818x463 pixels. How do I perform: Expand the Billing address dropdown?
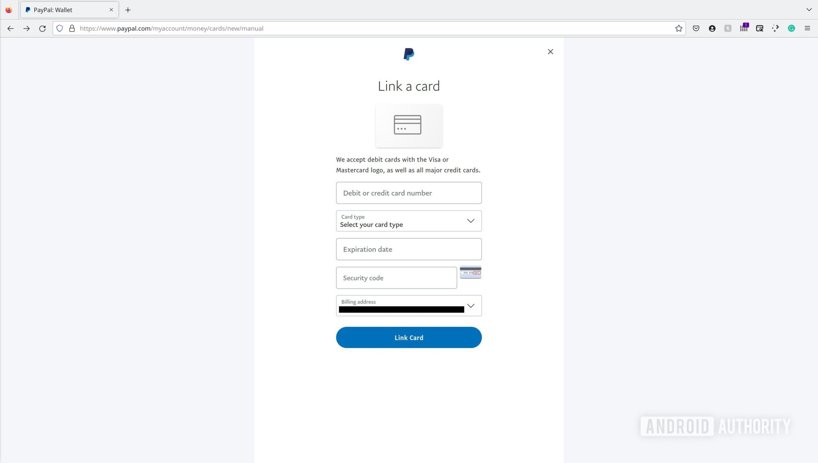[471, 306]
